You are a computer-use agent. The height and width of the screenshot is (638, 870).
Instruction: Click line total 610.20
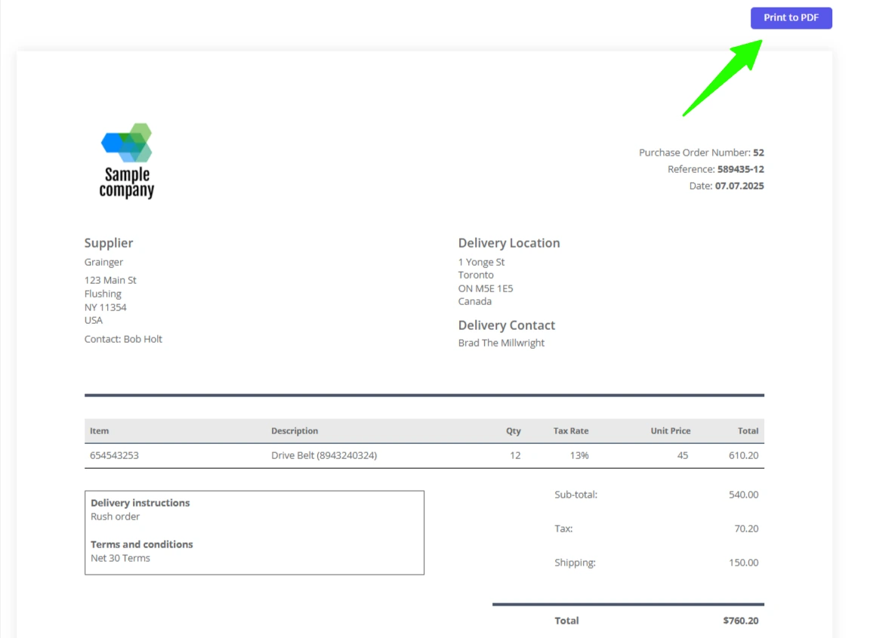[743, 455]
